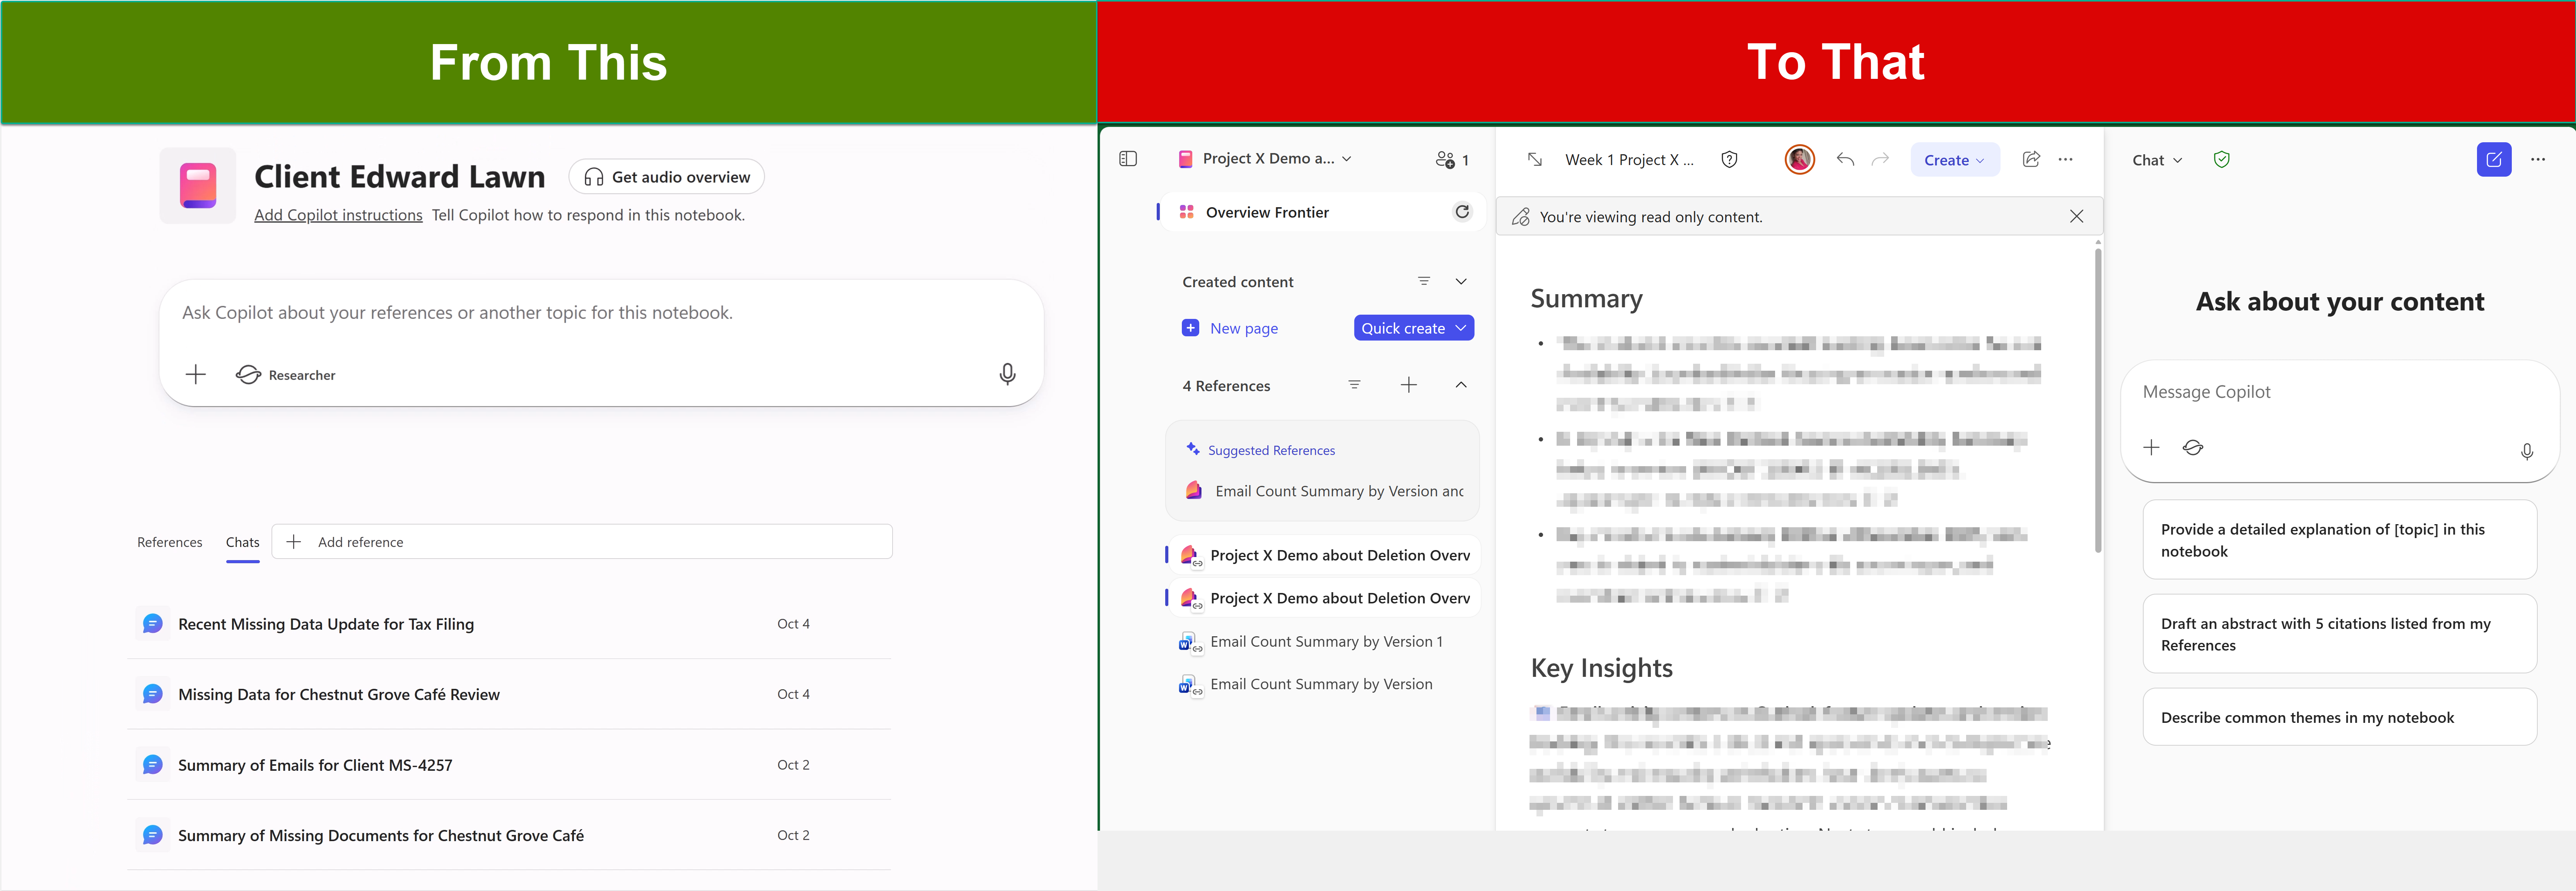The image size is (2576, 891).
Task: Toggle the left sidebar panel icon
Action: [1128, 159]
